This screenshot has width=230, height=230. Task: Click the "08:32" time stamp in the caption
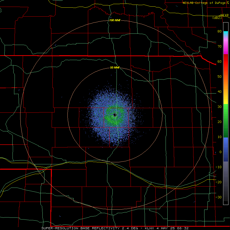click(183, 228)
